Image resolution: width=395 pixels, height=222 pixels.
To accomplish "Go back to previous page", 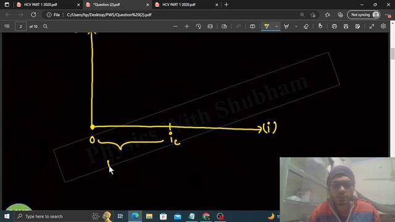I will click(8, 15).
